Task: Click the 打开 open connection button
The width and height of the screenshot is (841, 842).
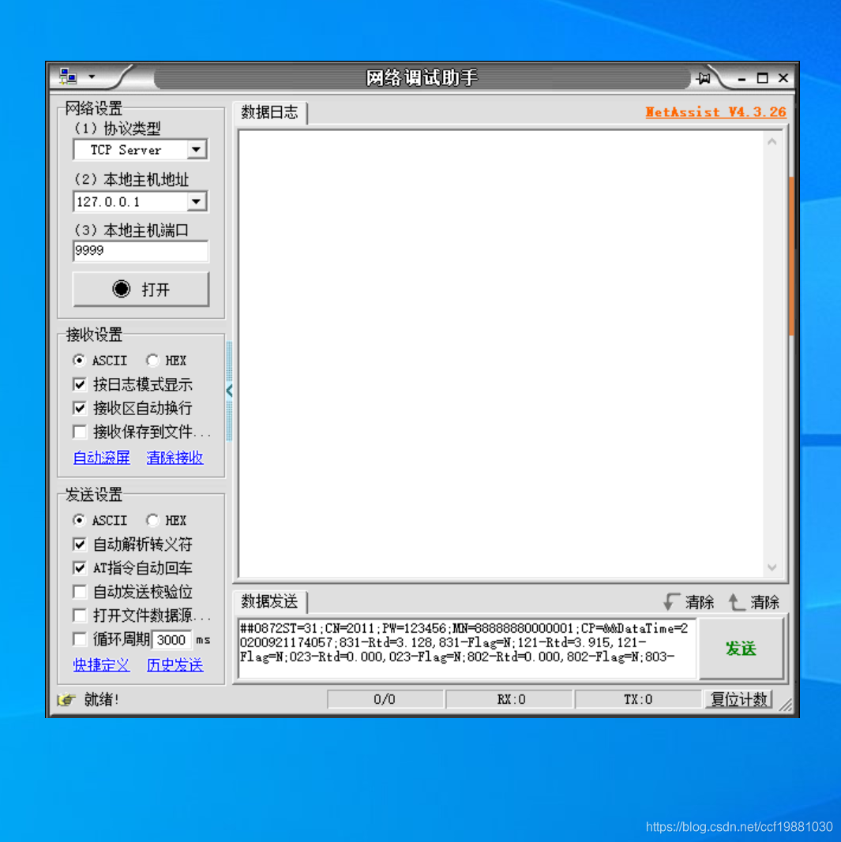Action: pyautogui.click(x=141, y=290)
